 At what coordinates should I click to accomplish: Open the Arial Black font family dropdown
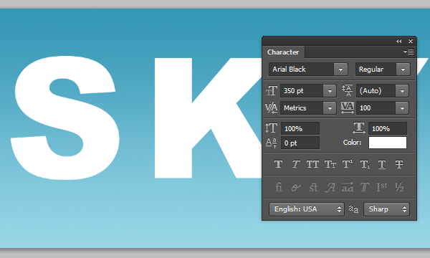click(x=340, y=70)
